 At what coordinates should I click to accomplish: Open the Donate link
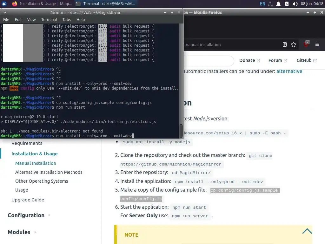click(x=247, y=60)
